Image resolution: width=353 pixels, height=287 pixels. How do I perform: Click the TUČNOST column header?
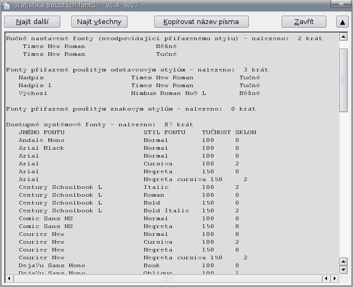217,132
